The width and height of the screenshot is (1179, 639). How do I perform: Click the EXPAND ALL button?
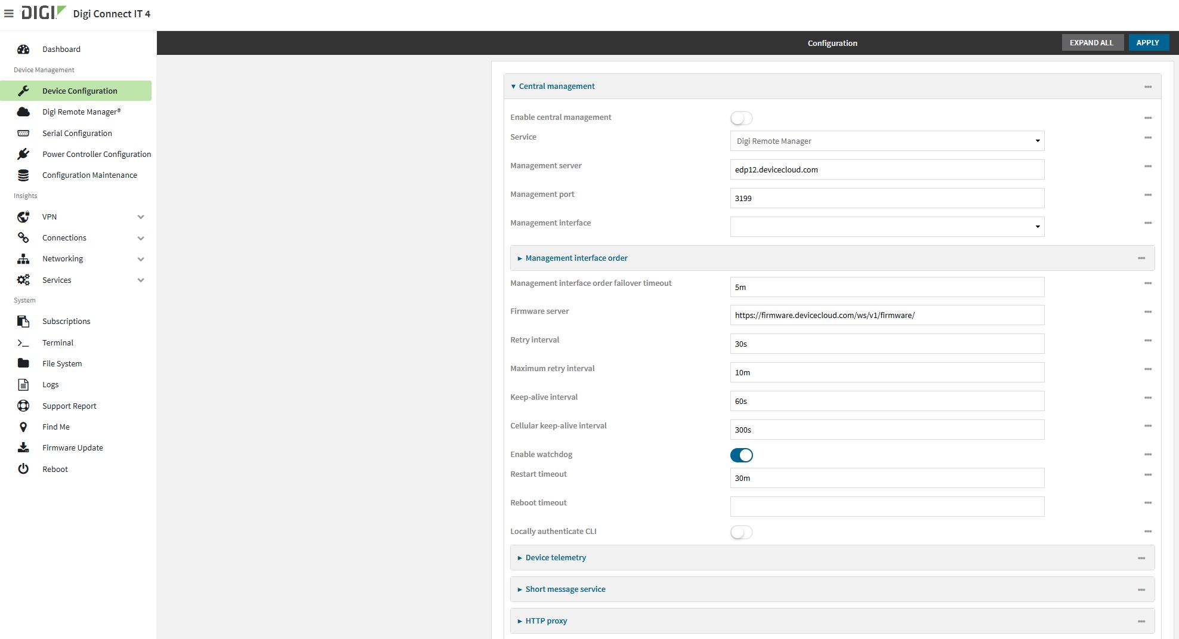coord(1092,42)
